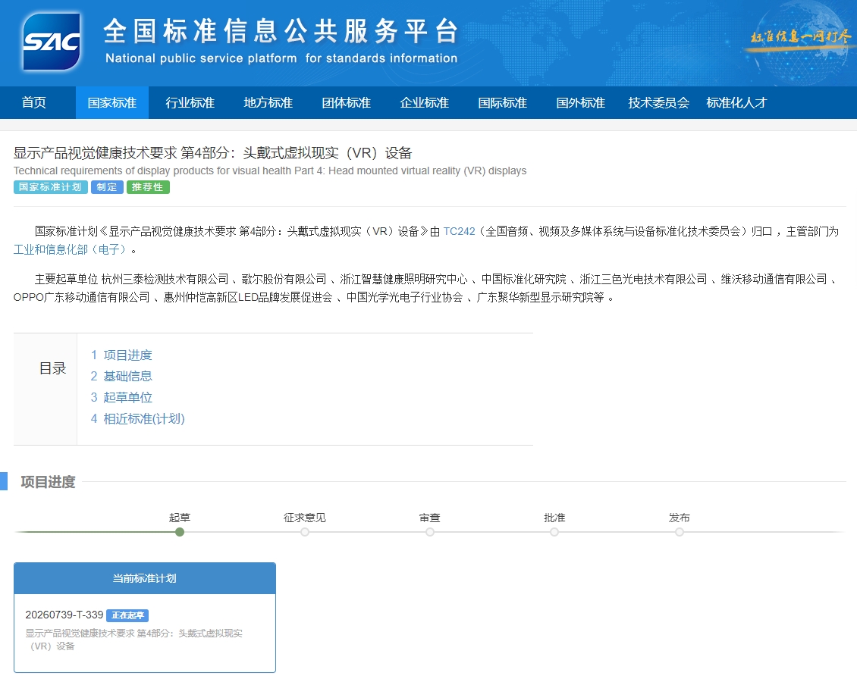Click the 制定 tag badge
This screenshot has width=857, height=679.
107,187
